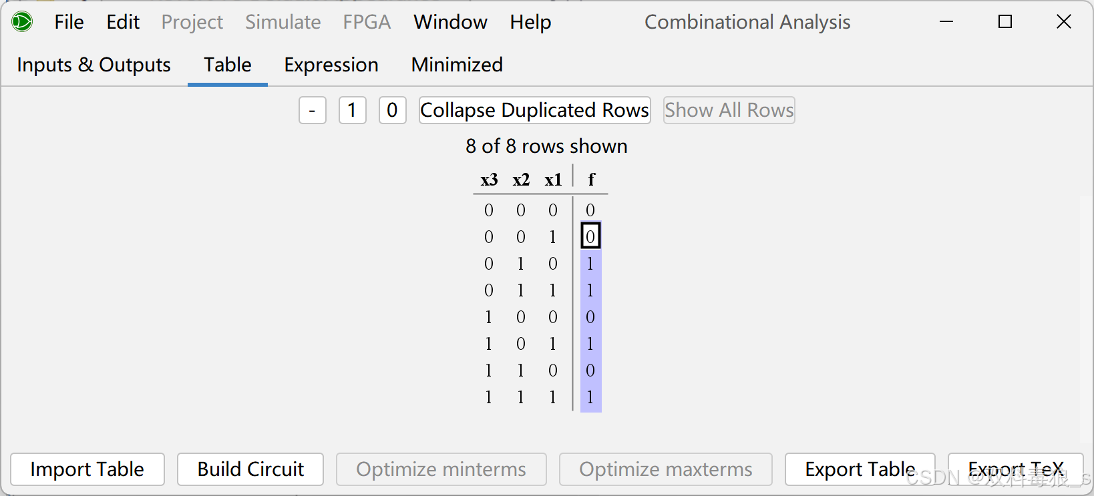Image resolution: width=1094 pixels, height=496 pixels.
Task: Click the f column header
Action: coord(591,180)
